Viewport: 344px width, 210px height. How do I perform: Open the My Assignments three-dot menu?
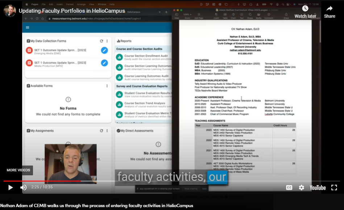[107, 130]
